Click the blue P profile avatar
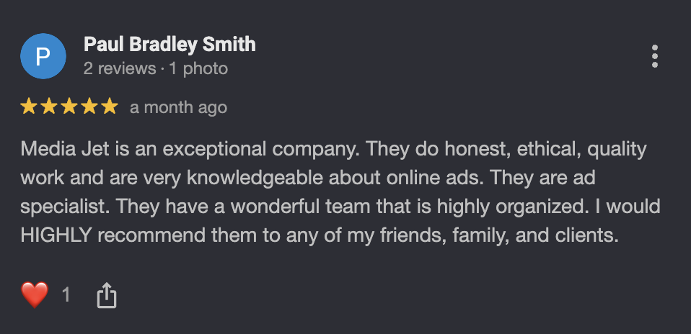 click(43, 56)
